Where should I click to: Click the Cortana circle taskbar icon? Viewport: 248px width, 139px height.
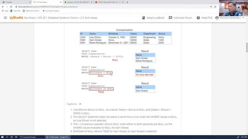coord(12,137)
